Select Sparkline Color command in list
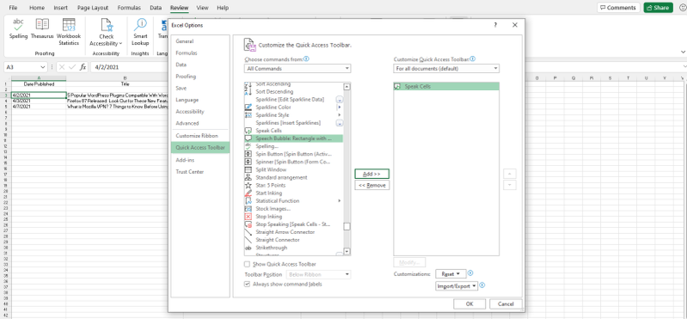 tap(293, 107)
